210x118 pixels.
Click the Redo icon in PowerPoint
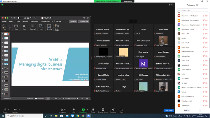pos(35,18)
